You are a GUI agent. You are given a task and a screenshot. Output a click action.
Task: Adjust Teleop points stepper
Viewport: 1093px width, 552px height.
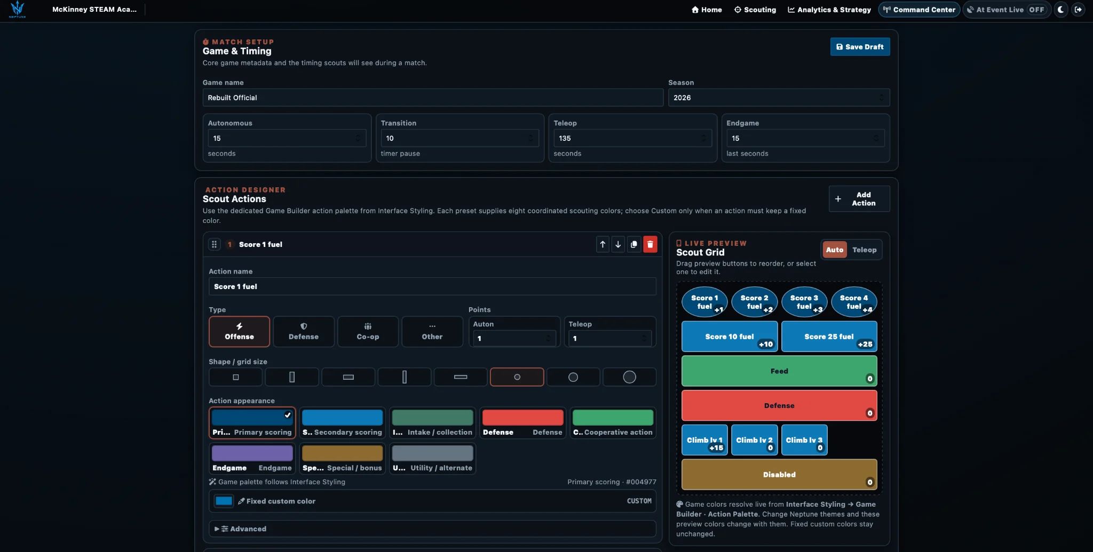click(x=644, y=338)
